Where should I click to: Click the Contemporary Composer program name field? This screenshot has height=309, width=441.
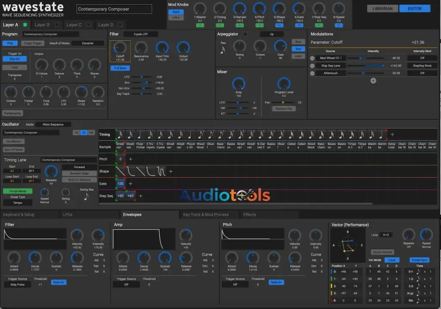click(x=114, y=9)
